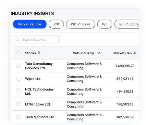This screenshot has height=125, width=146.
Task: Click the Sub-Industry column header label
Action: coord(84,53)
